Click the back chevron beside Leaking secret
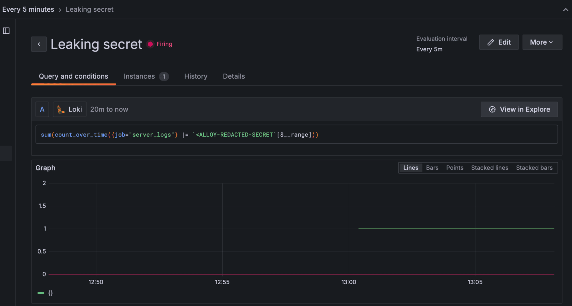The height and width of the screenshot is (306, 572). [x=39, y=44]
